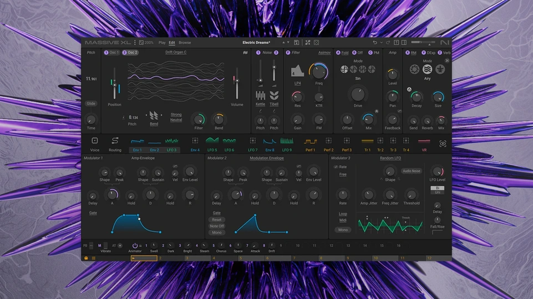This screenshot has width=533, height=299.
Task: Toggle Mono in Modulator 3
Action: [x=343, y=230]
